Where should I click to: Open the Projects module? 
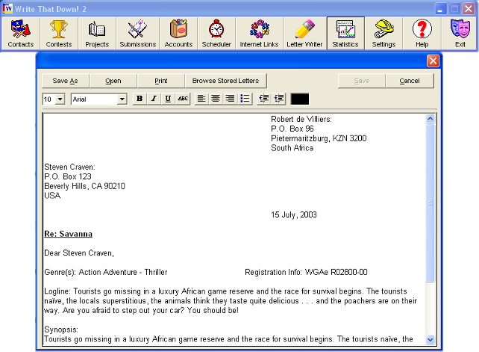(97, 34)
